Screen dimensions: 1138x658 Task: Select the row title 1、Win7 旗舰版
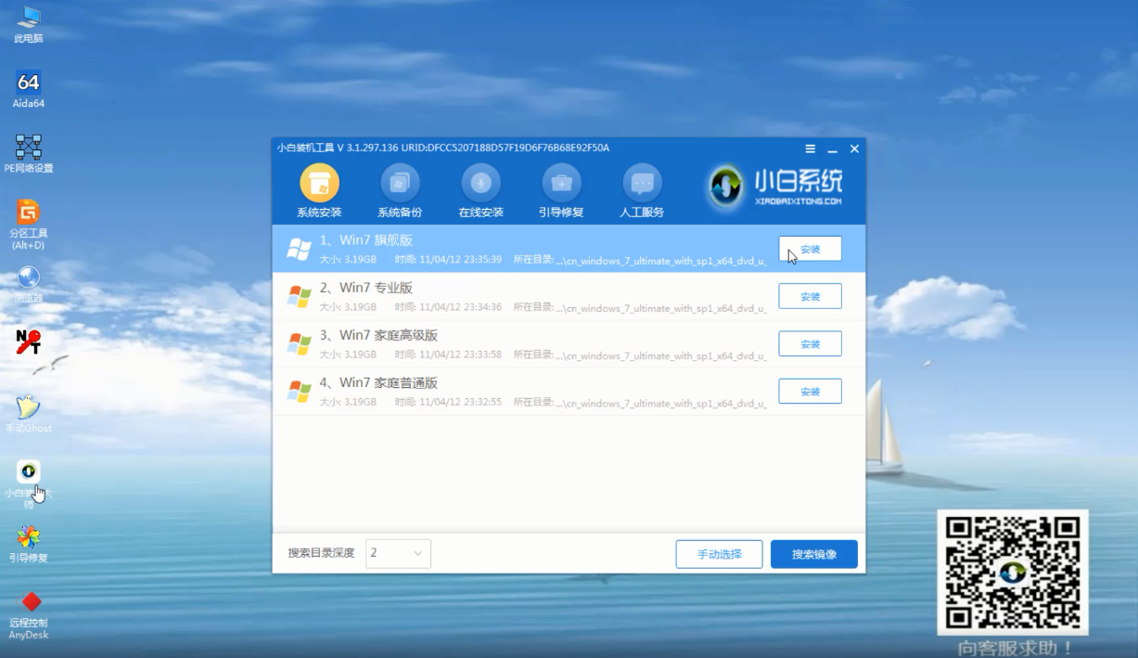pos(366,240)
